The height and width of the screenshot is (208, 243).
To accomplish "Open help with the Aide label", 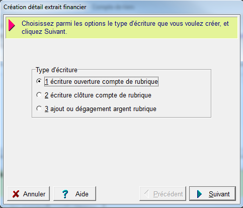I will 82,194.
